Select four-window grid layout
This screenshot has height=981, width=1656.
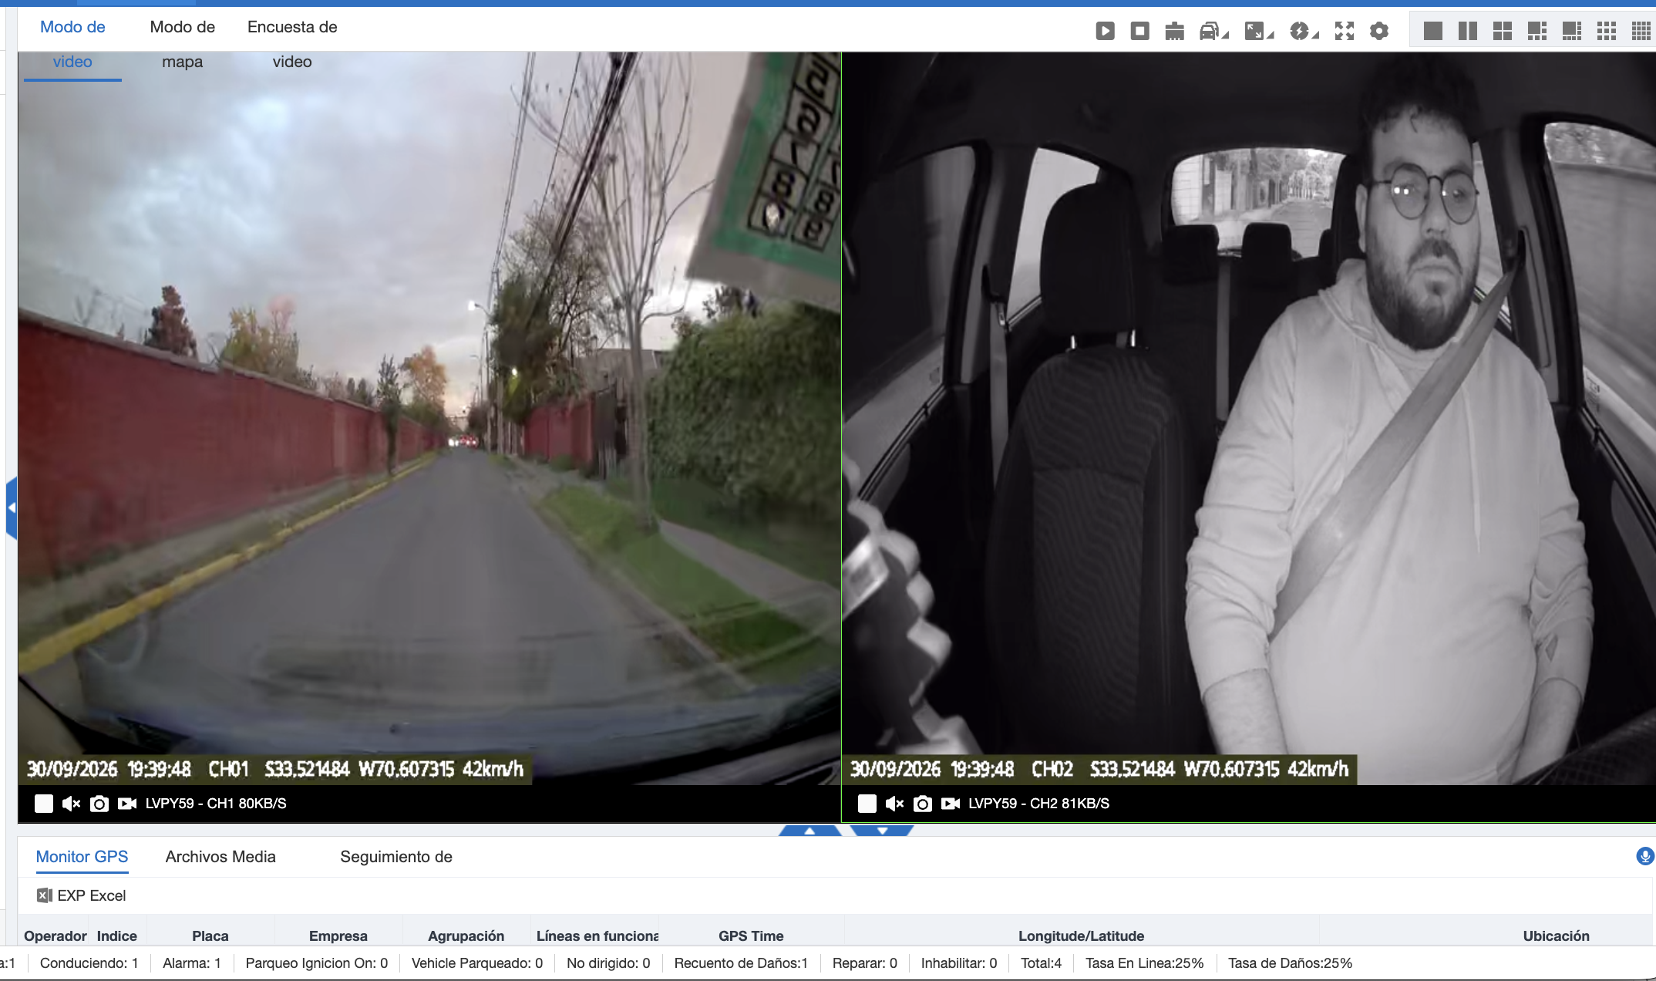pos(1503,31)
